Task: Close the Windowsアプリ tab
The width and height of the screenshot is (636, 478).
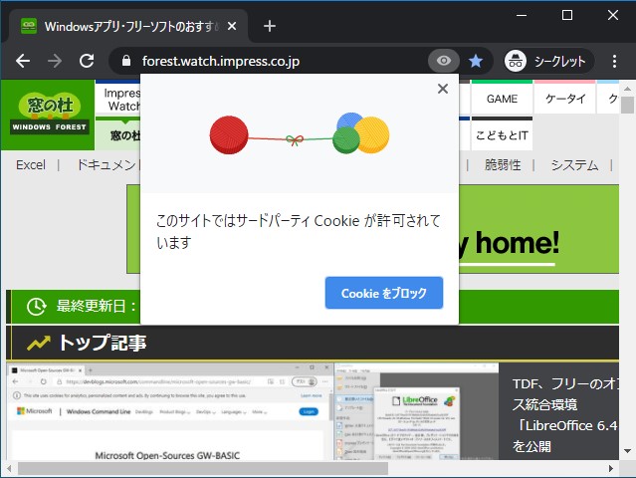Action: pos(232,26)
